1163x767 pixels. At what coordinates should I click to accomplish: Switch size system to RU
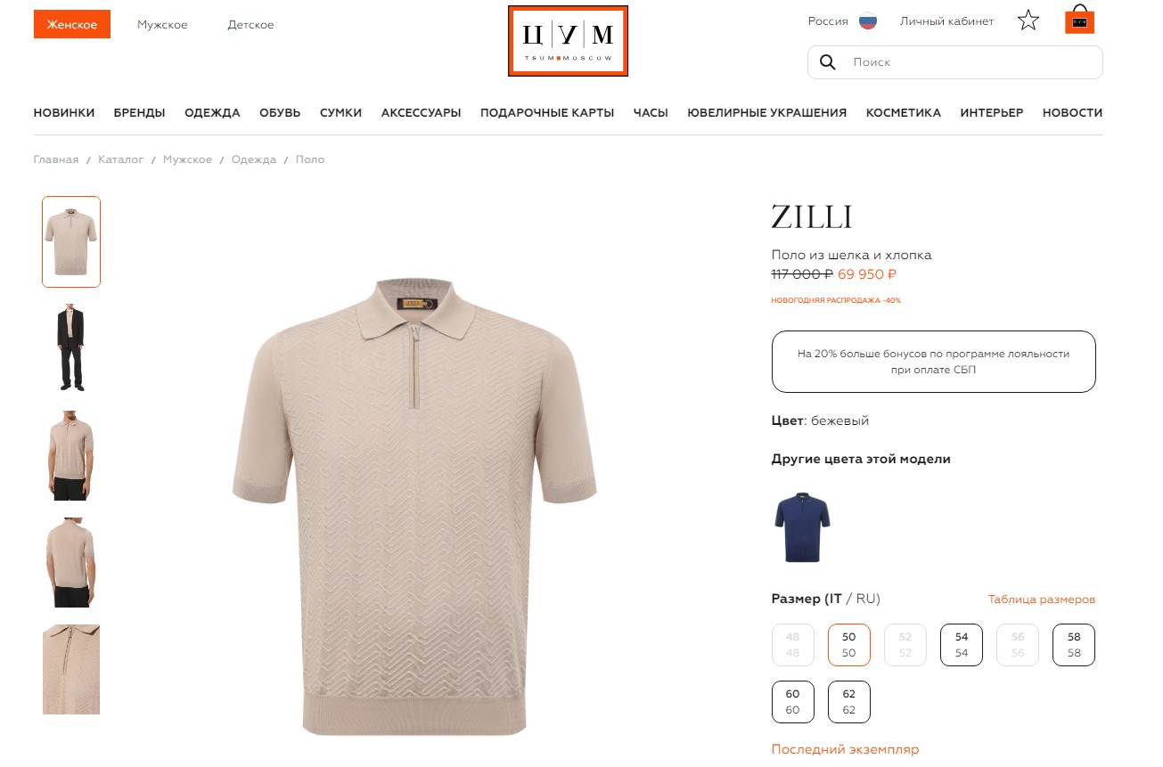coord(866,599)
